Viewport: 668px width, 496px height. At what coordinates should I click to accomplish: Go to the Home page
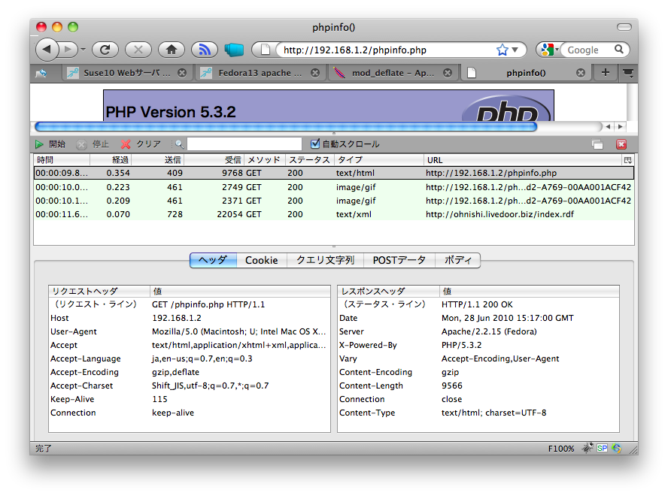172,50
